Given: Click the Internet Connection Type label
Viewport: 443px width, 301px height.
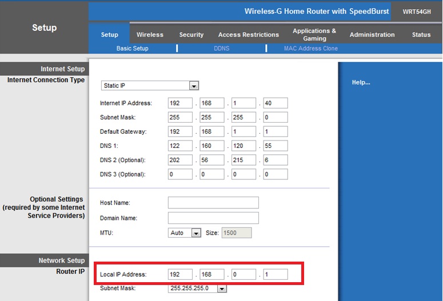Looking at the screenshot, I should [x=46, y=80].
